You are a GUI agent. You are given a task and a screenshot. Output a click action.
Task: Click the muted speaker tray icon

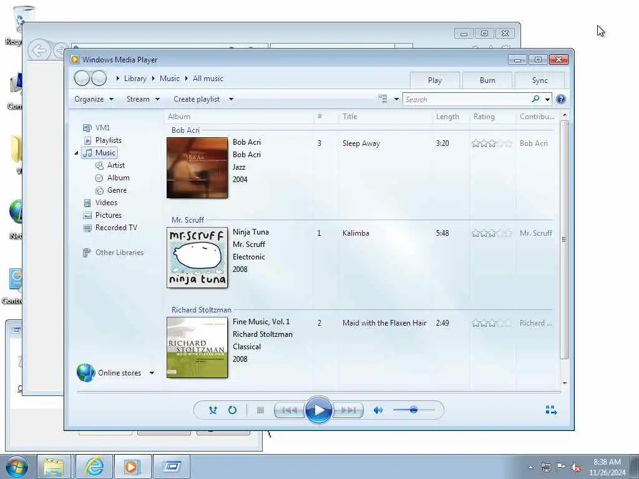pyautogui.click(x=576, y=467)
